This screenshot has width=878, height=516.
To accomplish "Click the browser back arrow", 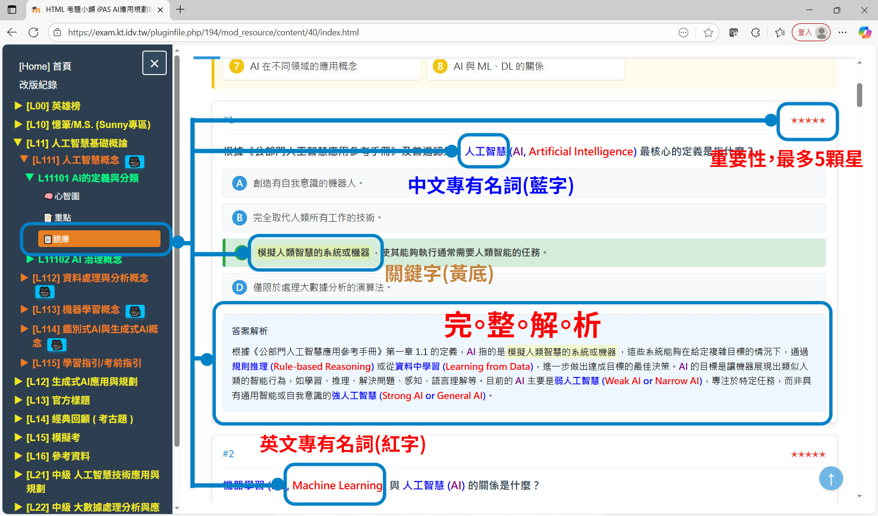I will (x=11, y=32).
